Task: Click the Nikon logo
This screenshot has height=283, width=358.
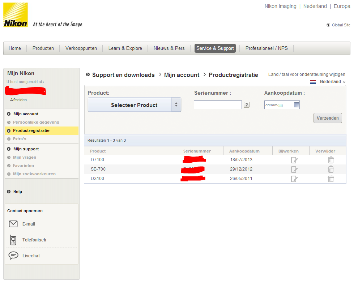Action: [x=16, y=15]
